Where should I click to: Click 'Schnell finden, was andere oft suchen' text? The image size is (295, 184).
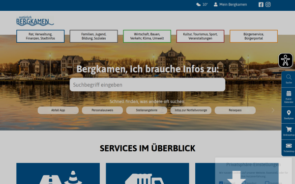pyautogui.click(x=147, y=102)
